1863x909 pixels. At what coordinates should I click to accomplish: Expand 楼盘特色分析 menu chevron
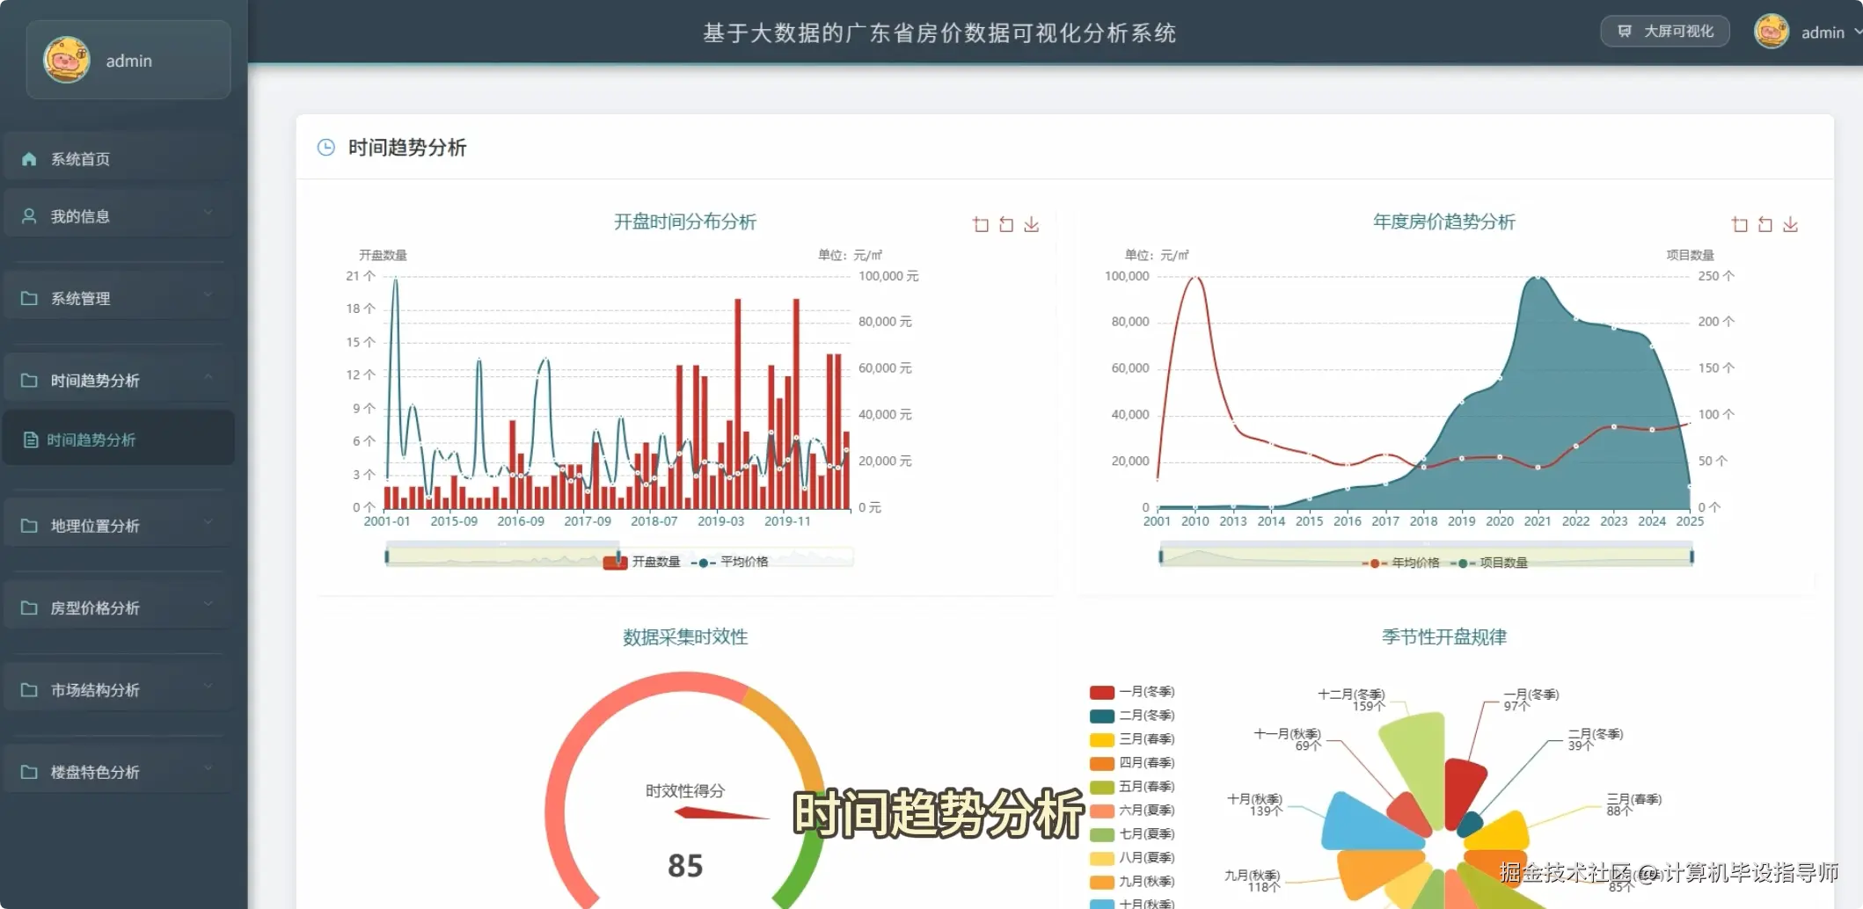click(208, 768)
